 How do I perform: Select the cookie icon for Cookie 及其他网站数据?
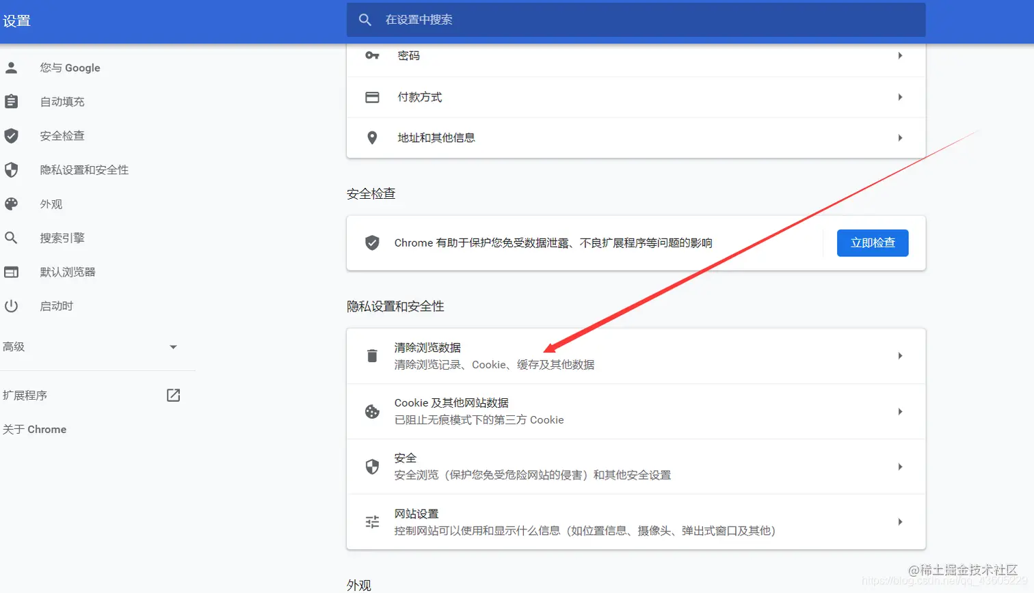[371, 411]
